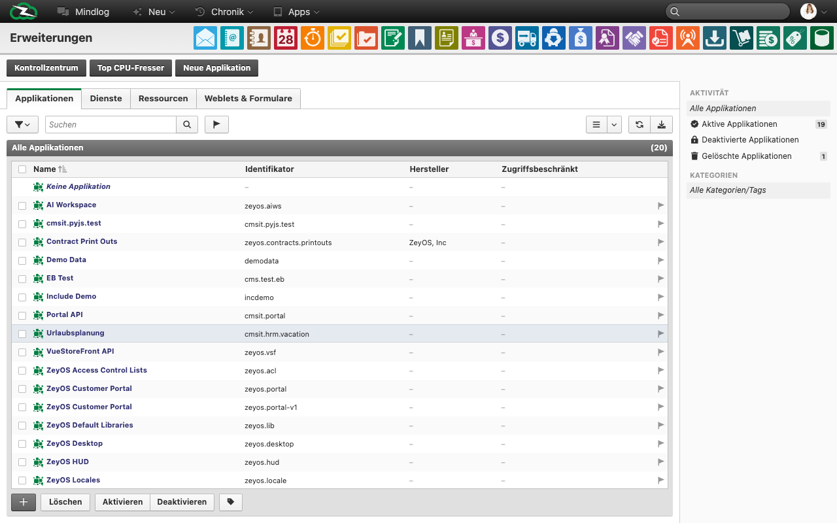Open the mail envelope app icon

(205, 38)
